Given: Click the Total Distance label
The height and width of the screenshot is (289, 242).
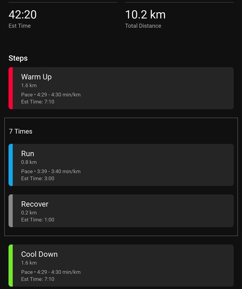Looking at the screenshot, I should 143,26.
